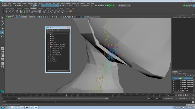The width and height of the screenshot is (195, 109).
Task: Click the lock selection padlock icon
Action: [61, 5]
